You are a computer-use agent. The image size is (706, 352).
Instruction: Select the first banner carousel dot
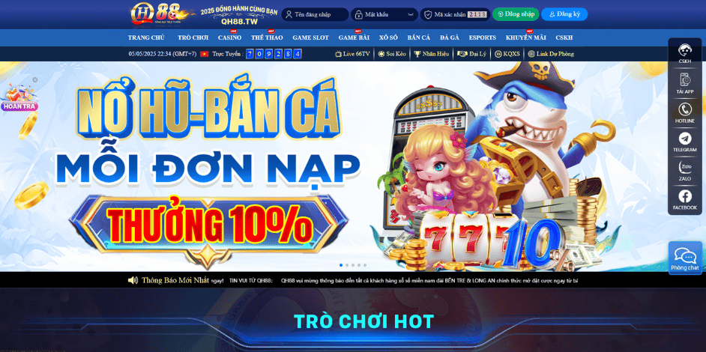pos(341,265)
